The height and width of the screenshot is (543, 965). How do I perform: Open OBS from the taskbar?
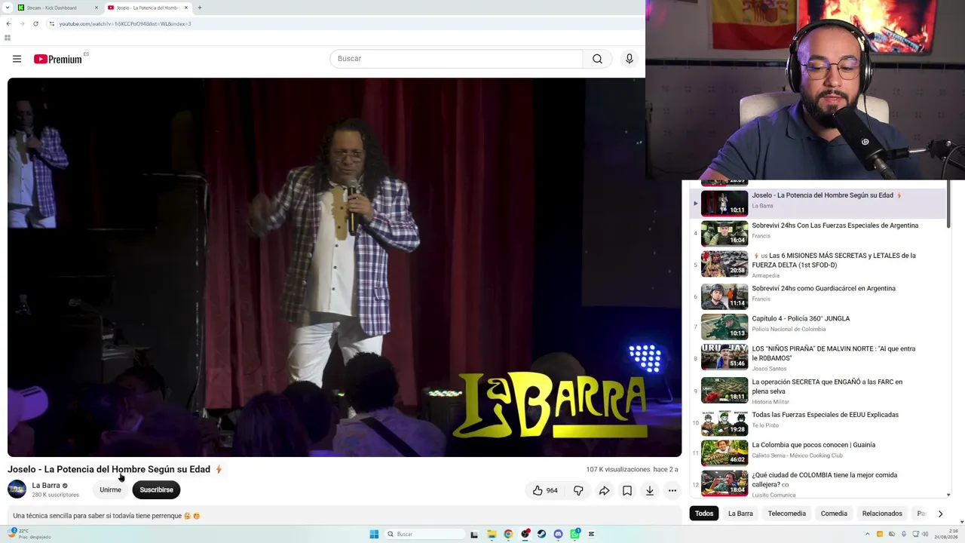tap(525, 534)
